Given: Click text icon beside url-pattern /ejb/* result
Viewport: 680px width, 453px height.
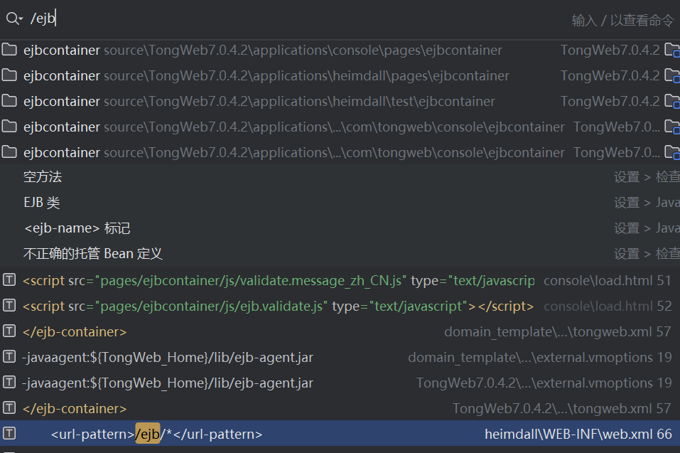Looking at the screenshot, I should pos(9,434).
